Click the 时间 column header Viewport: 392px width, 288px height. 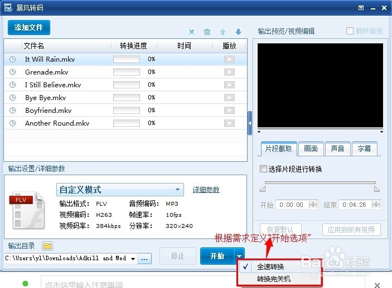(x=184, y=46)
